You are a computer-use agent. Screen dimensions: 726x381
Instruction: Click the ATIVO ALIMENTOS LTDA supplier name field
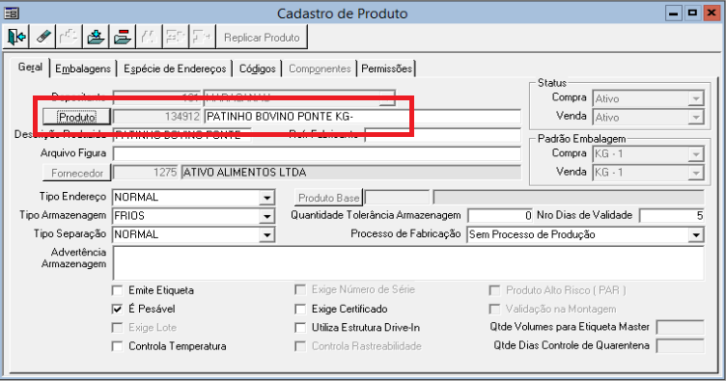pyautogui.click(x=351, y=173)
